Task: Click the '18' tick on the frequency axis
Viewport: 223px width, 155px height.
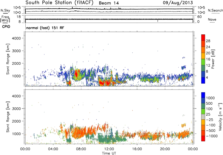Action: (x=19, y=17)
